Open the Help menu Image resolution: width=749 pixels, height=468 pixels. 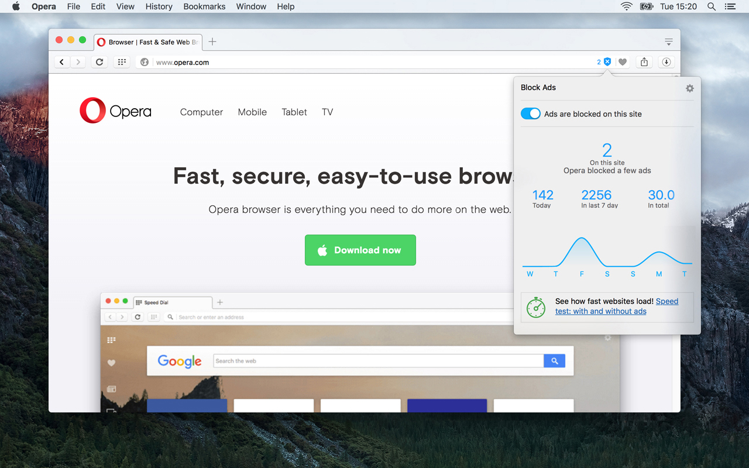(286, 6)
